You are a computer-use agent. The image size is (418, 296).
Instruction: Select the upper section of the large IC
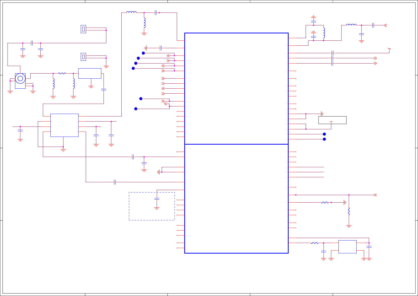click(x=236, y=88)
